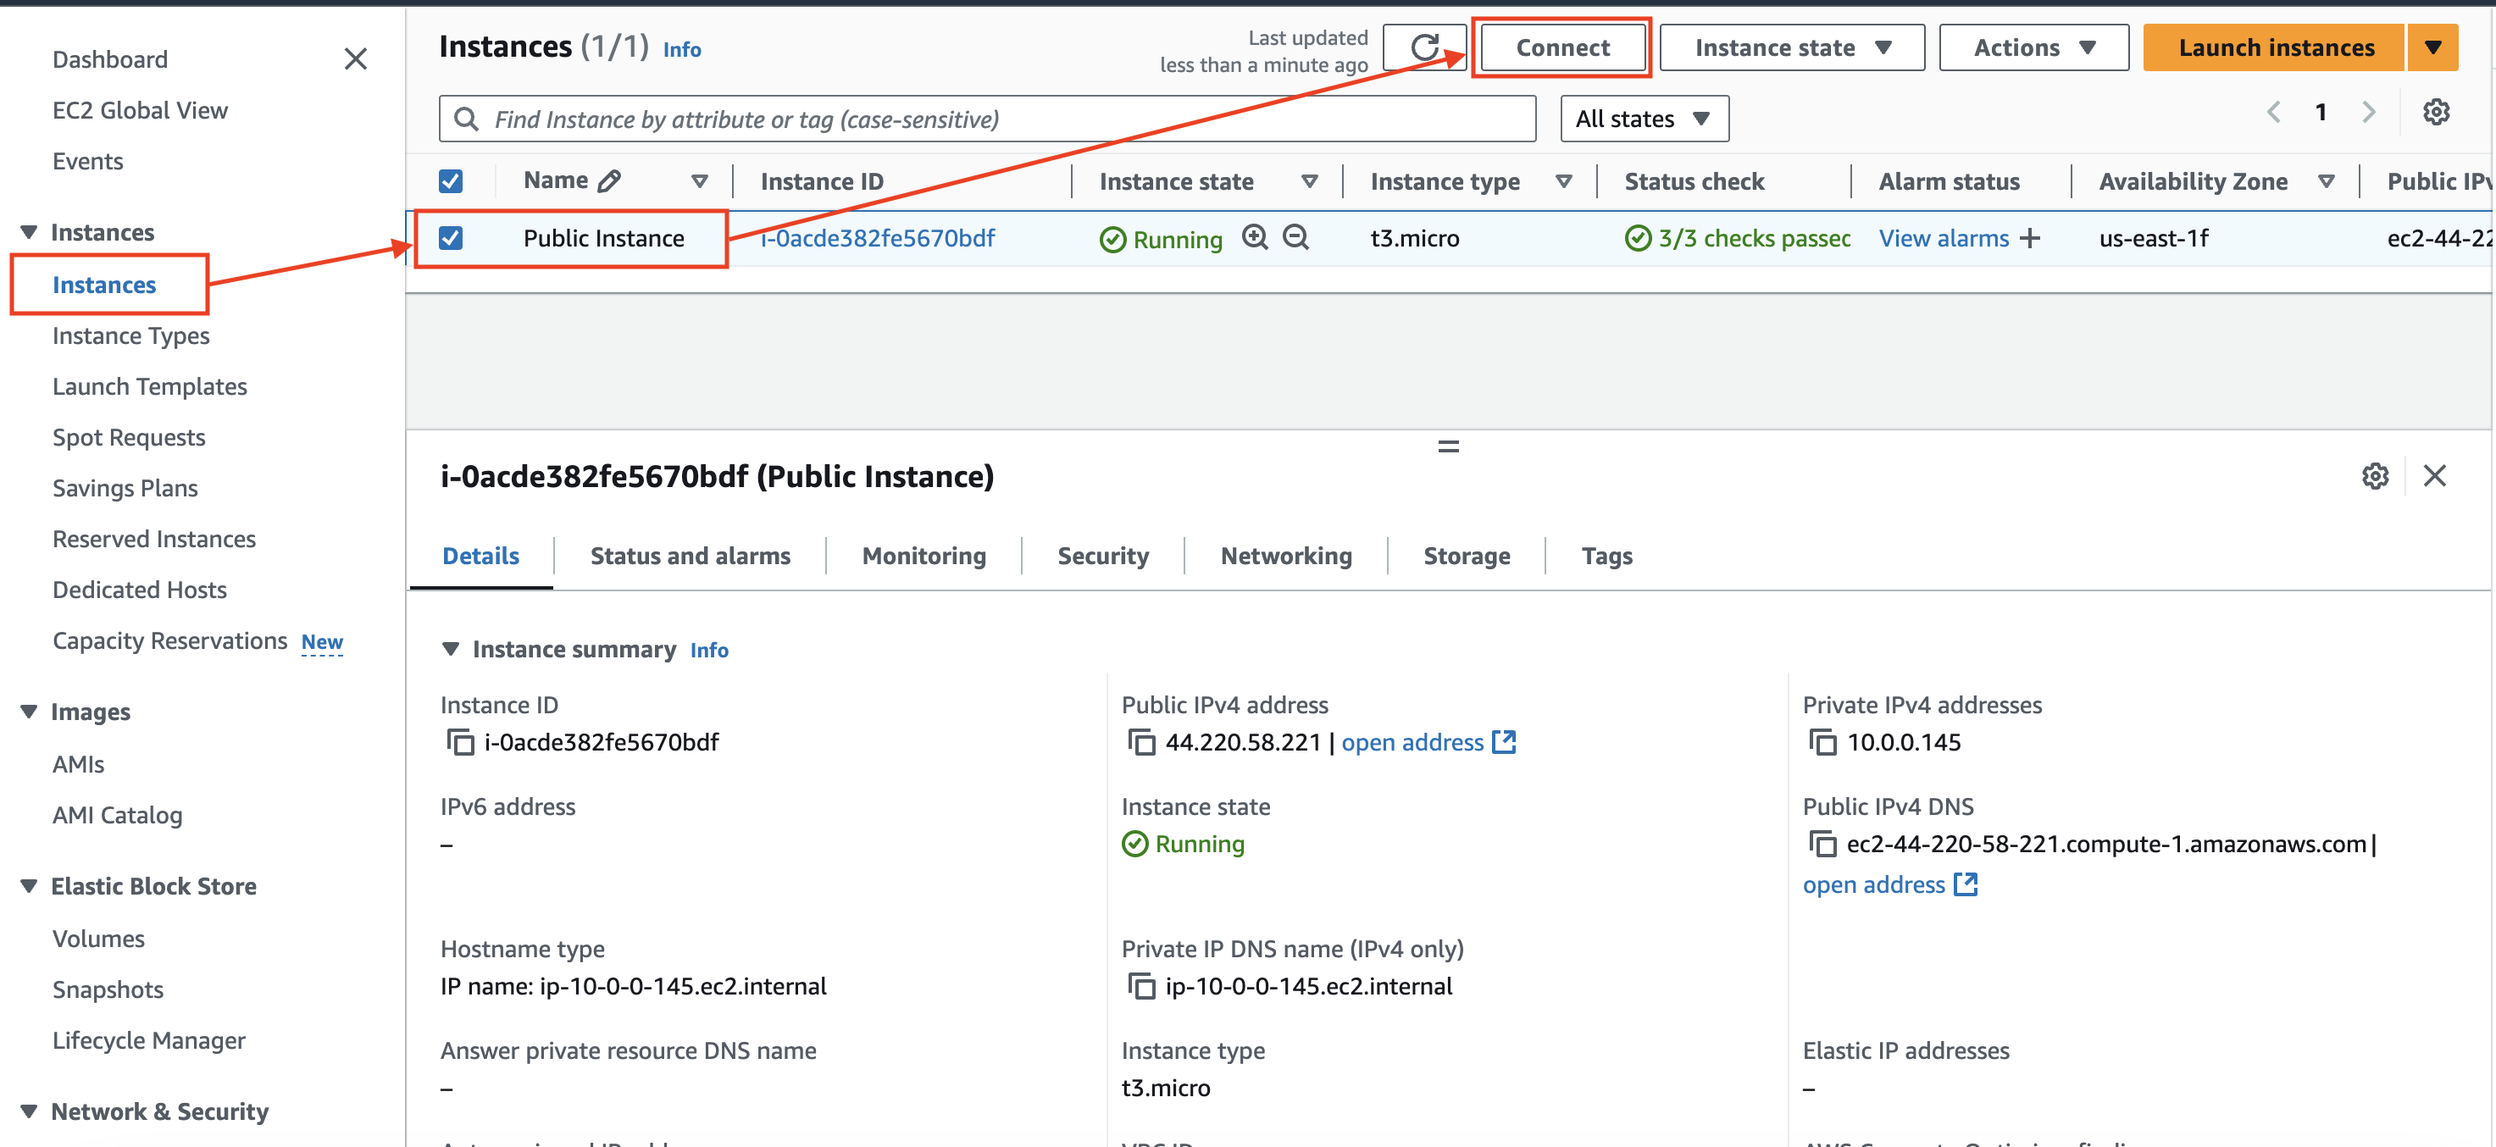Copy the Private IPv4 address
The width and height of the screenshot is (2496, 1147).
[1822, 742]
